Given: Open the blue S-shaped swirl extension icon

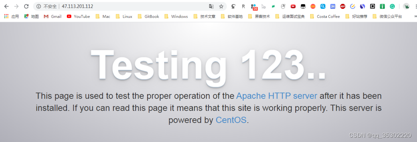Looking at the screenshot, I should tap(362, 6).
